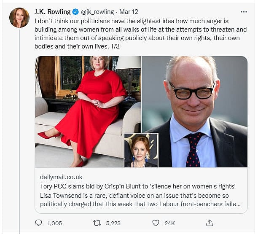View the 1,005 replies count
This screenshot has width=258, height=234.
point(55,223)
